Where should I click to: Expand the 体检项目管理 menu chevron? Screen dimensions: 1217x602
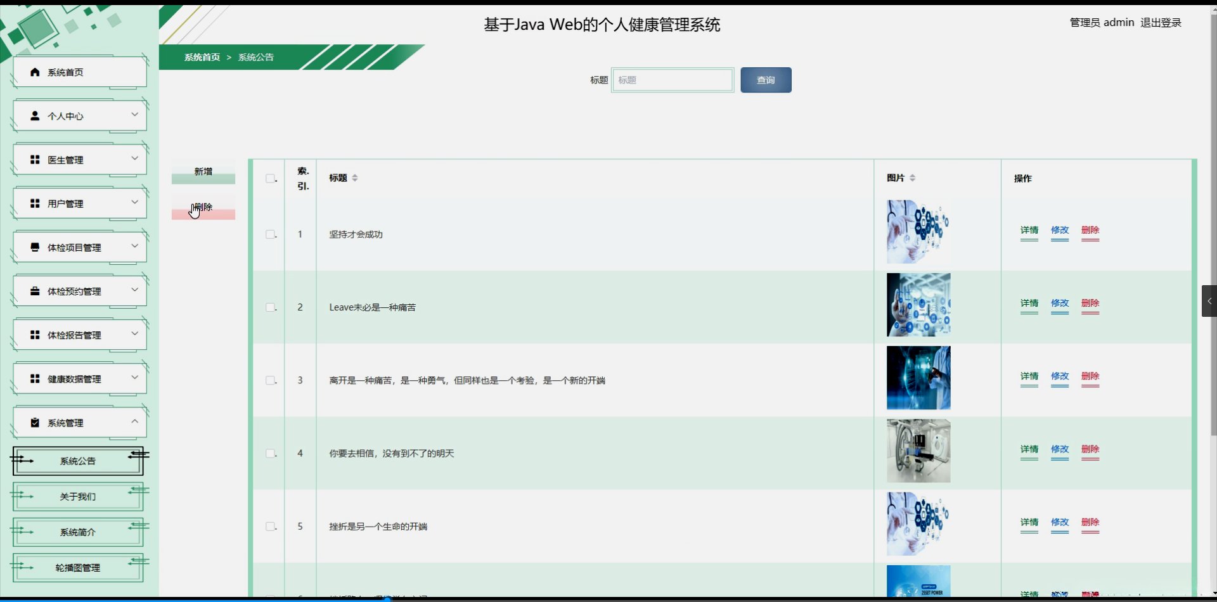click(x=134, y=246)
